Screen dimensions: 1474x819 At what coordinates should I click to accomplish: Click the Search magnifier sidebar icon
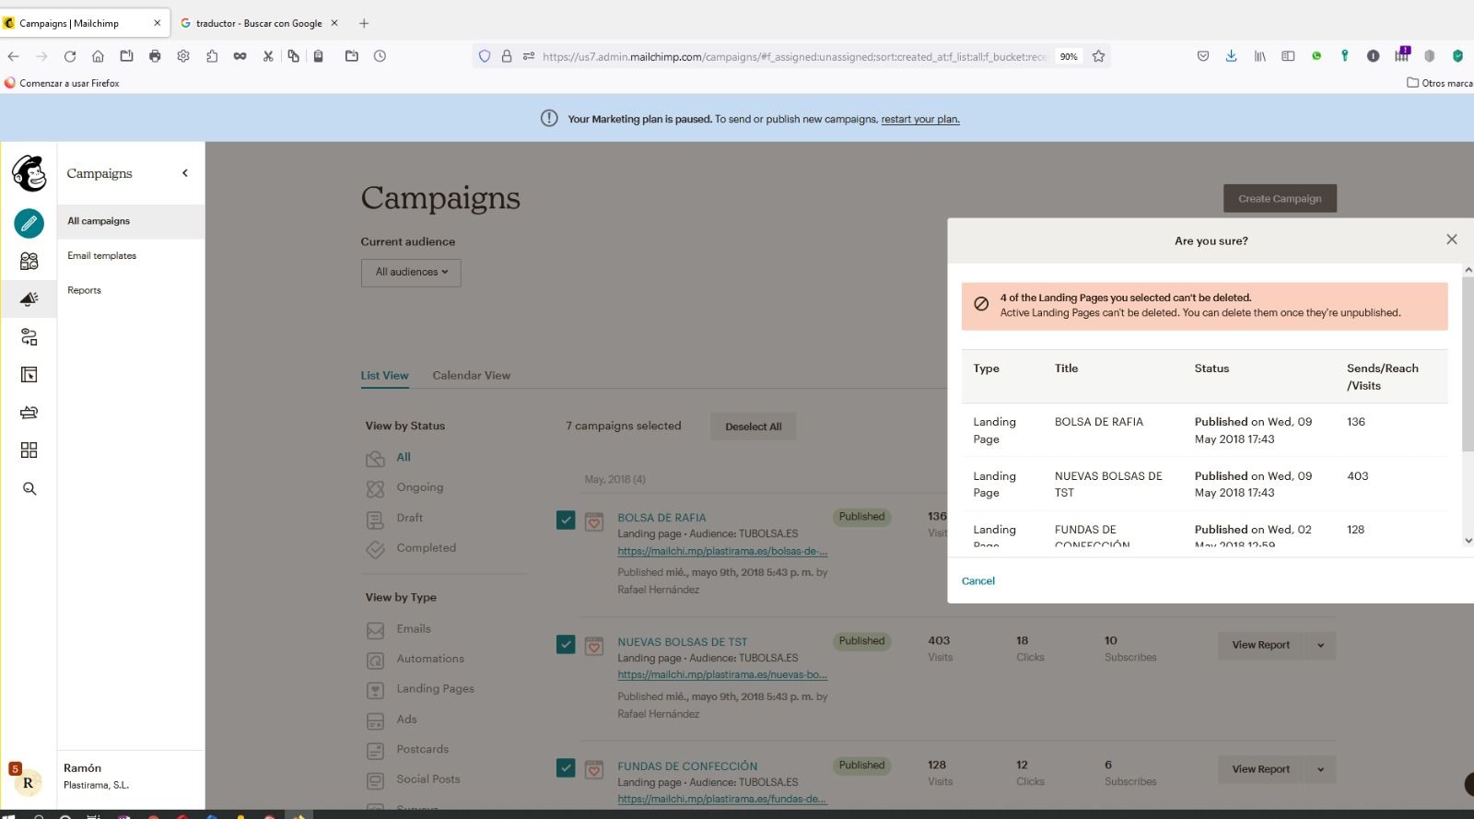tap(29, 488)
